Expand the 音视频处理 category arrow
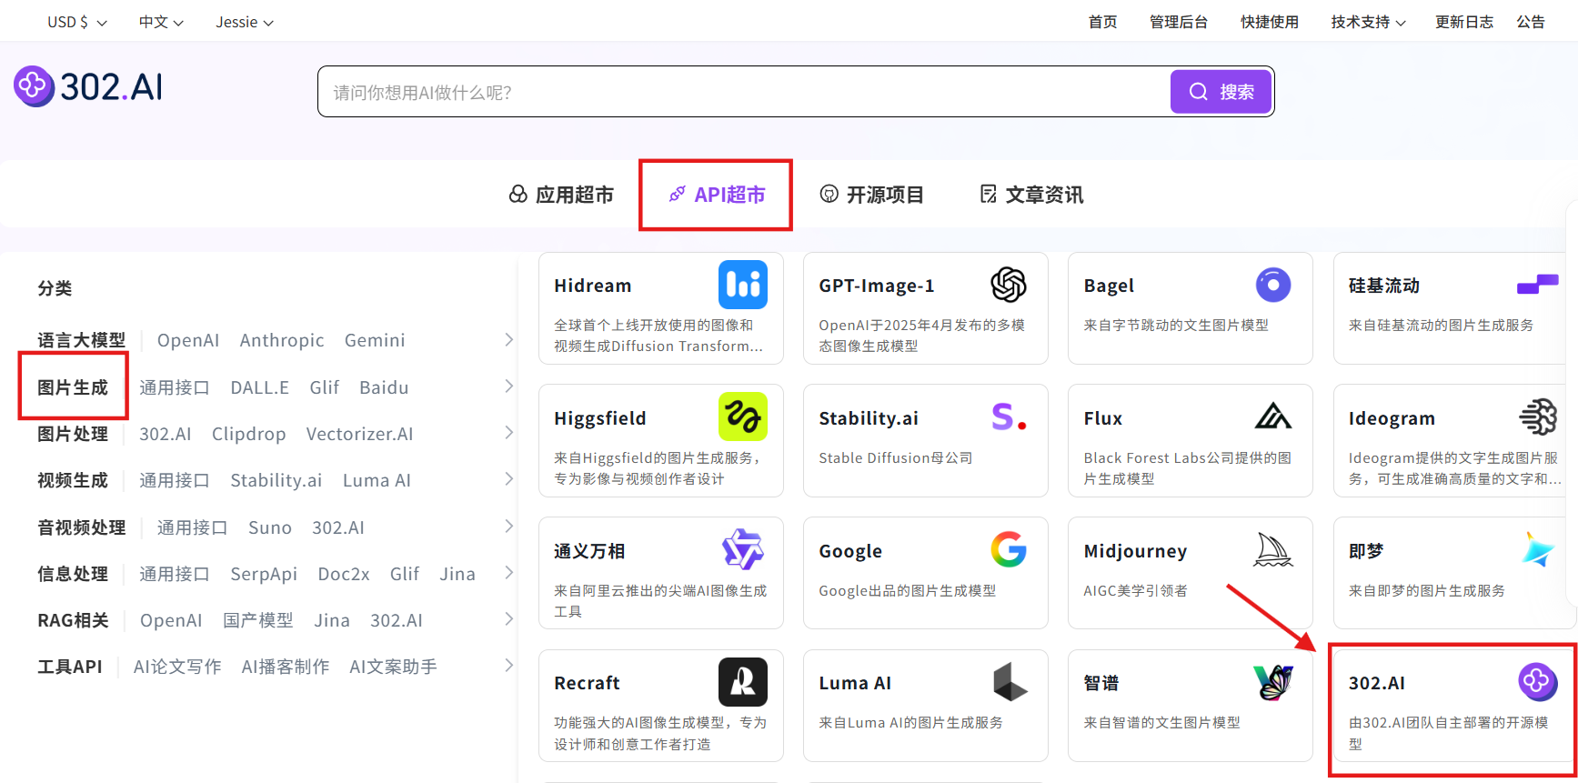This screenshot has height=783, width=1578. pos(509,527)
